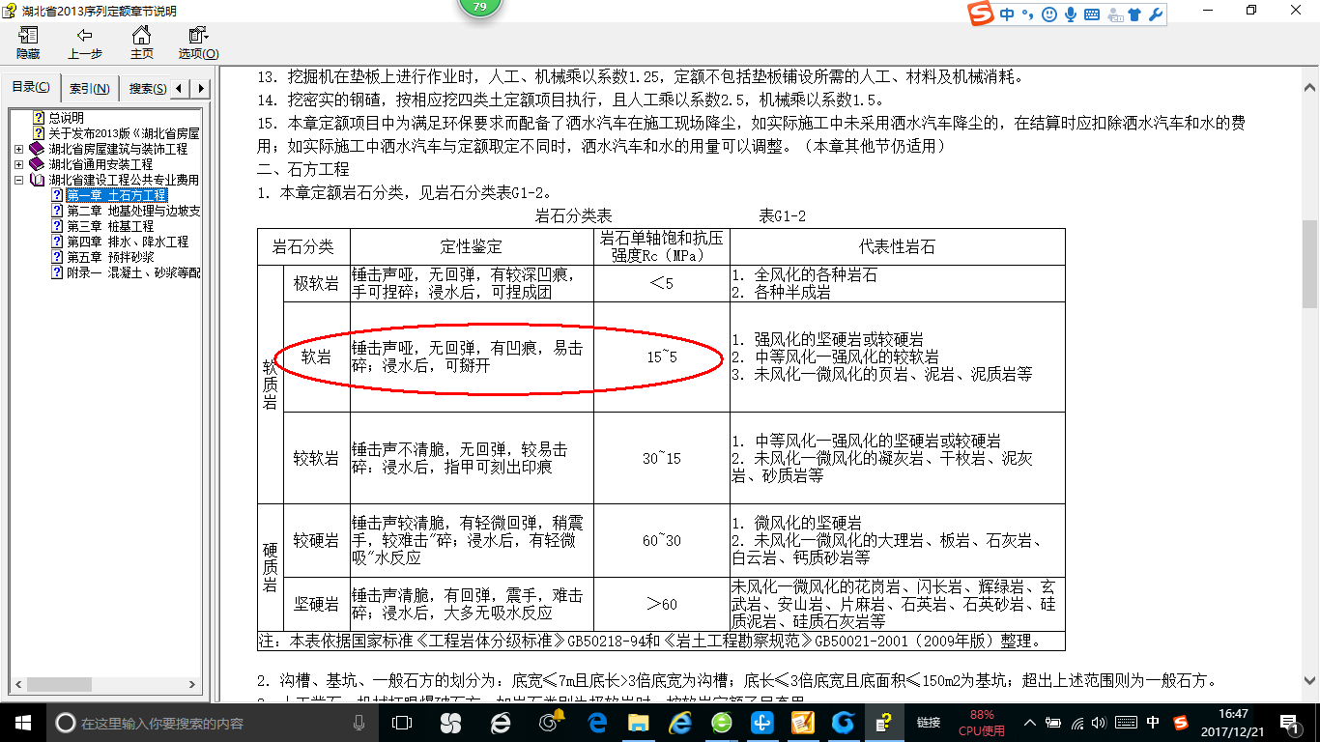
Task: Click the 30~15 strength value
Action: (662, 459)
